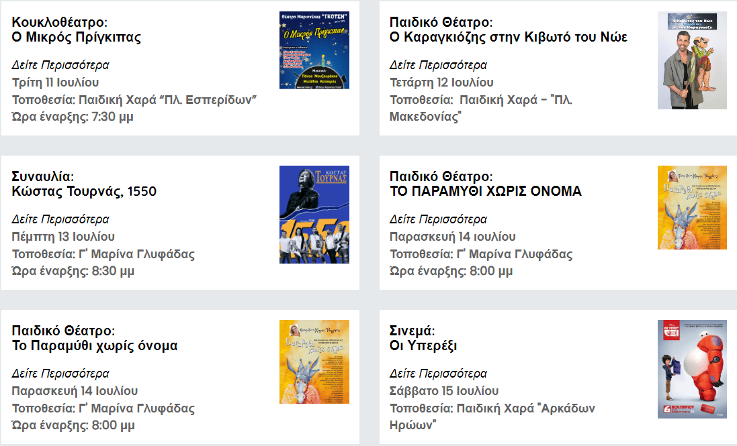
Task: Show more details for the Κώστας Τουρνάς concert
Action: pos(60,219)
